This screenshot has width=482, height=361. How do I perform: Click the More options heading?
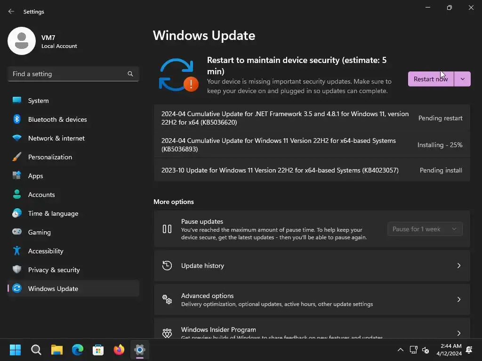(x=174, y=202)
